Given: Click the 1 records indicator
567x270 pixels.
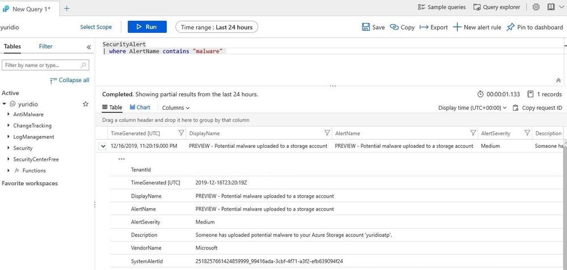Looking at the screenshot, I should click(x=545, y=94).
